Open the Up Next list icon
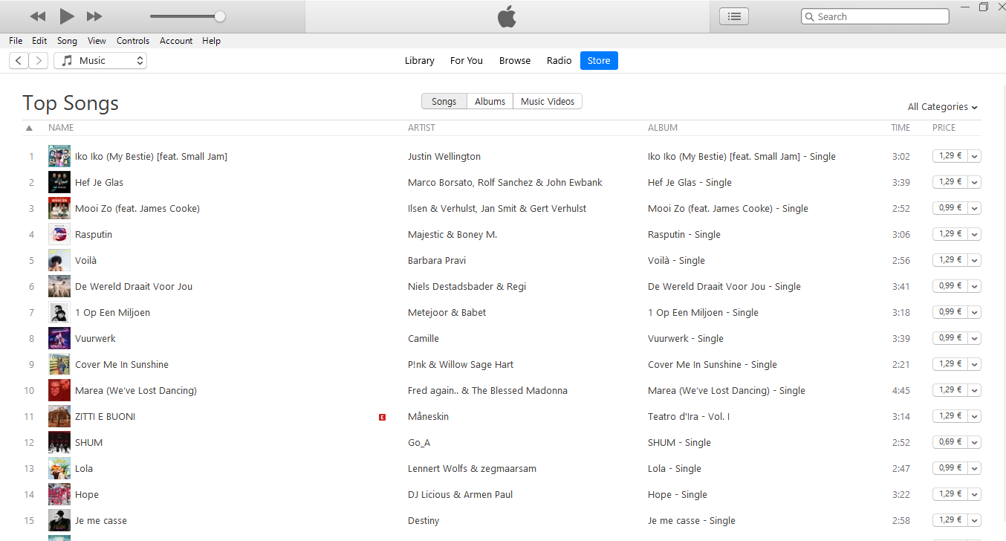 click(x=733, y=16)
